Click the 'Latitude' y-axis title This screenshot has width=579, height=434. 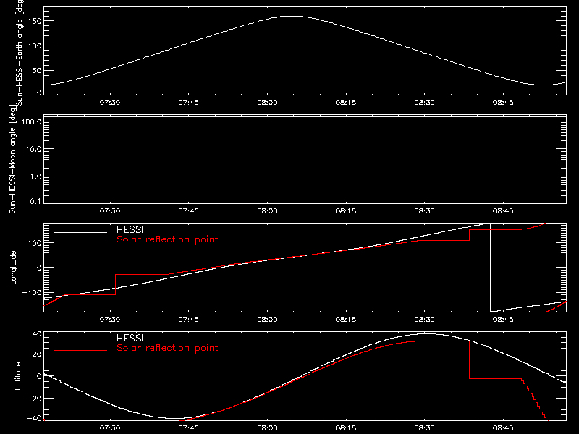[17, 376]
